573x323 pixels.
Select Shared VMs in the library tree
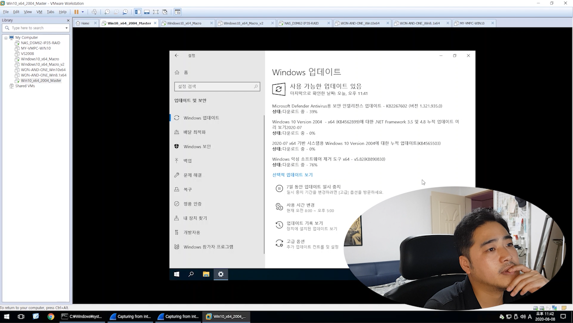(x=25, y=86)
